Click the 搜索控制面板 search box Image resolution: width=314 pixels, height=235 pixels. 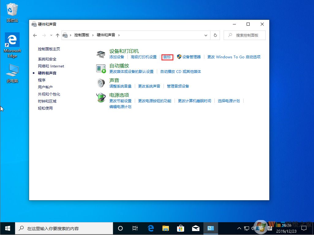[x=244, y=35]
